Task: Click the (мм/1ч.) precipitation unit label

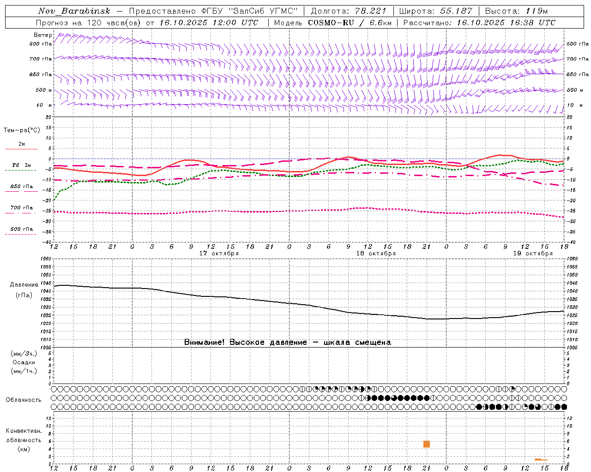Action: pos(24,371)
